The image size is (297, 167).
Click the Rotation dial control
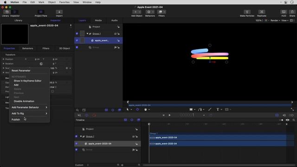[41, 64]
